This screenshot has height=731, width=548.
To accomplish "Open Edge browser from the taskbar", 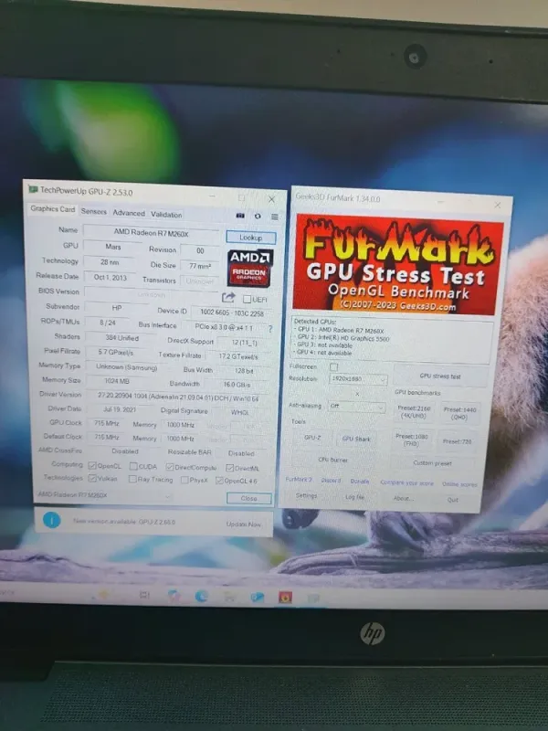I will [202, 596].
